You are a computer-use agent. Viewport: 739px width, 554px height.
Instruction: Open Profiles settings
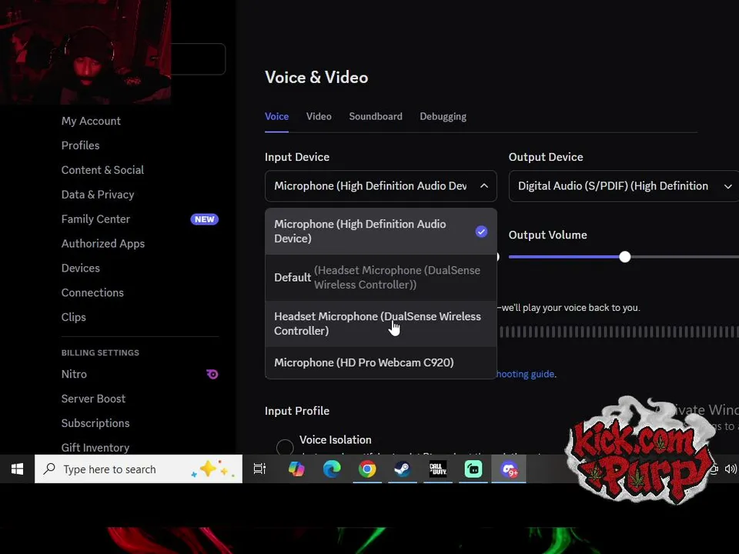pos(80,145)
